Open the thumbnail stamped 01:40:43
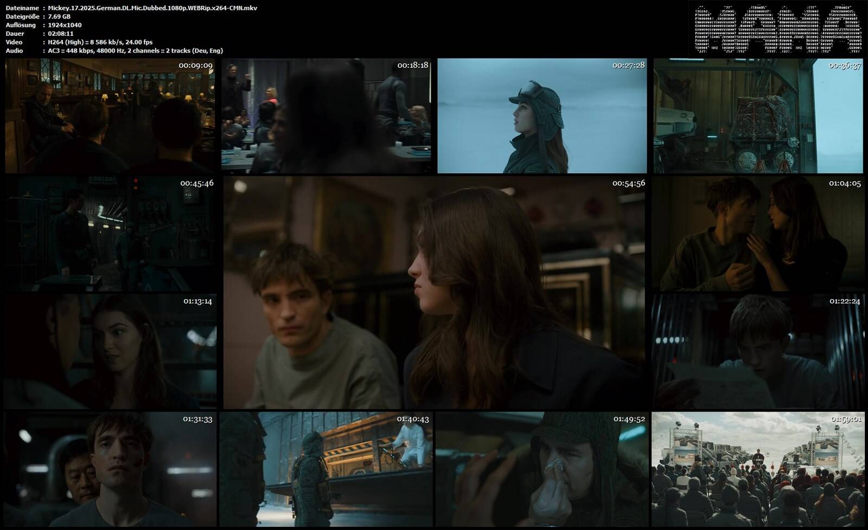Screen dimensions: 868x530 pyautogui.click(x=326, y=469)
